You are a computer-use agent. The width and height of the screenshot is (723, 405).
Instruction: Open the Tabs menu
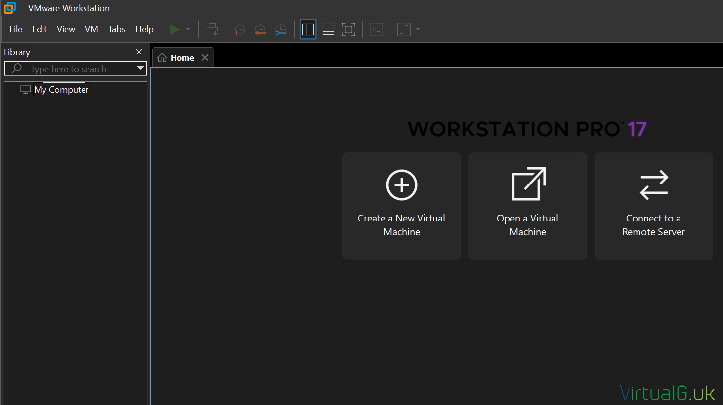pos(116,29)
